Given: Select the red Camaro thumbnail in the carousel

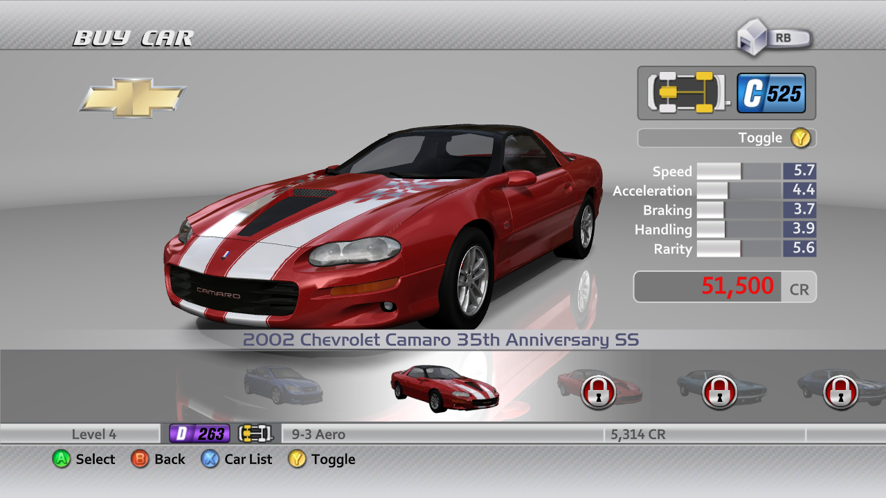Looking at the screenshot, I should pos(444,388).
